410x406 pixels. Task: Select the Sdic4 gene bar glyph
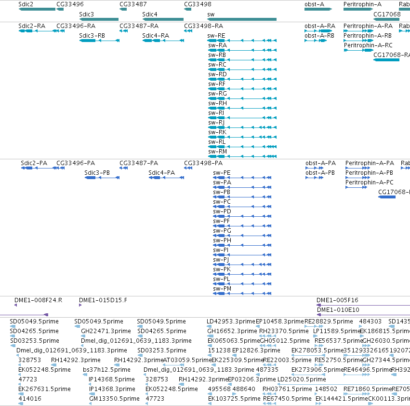coord(163,19)
